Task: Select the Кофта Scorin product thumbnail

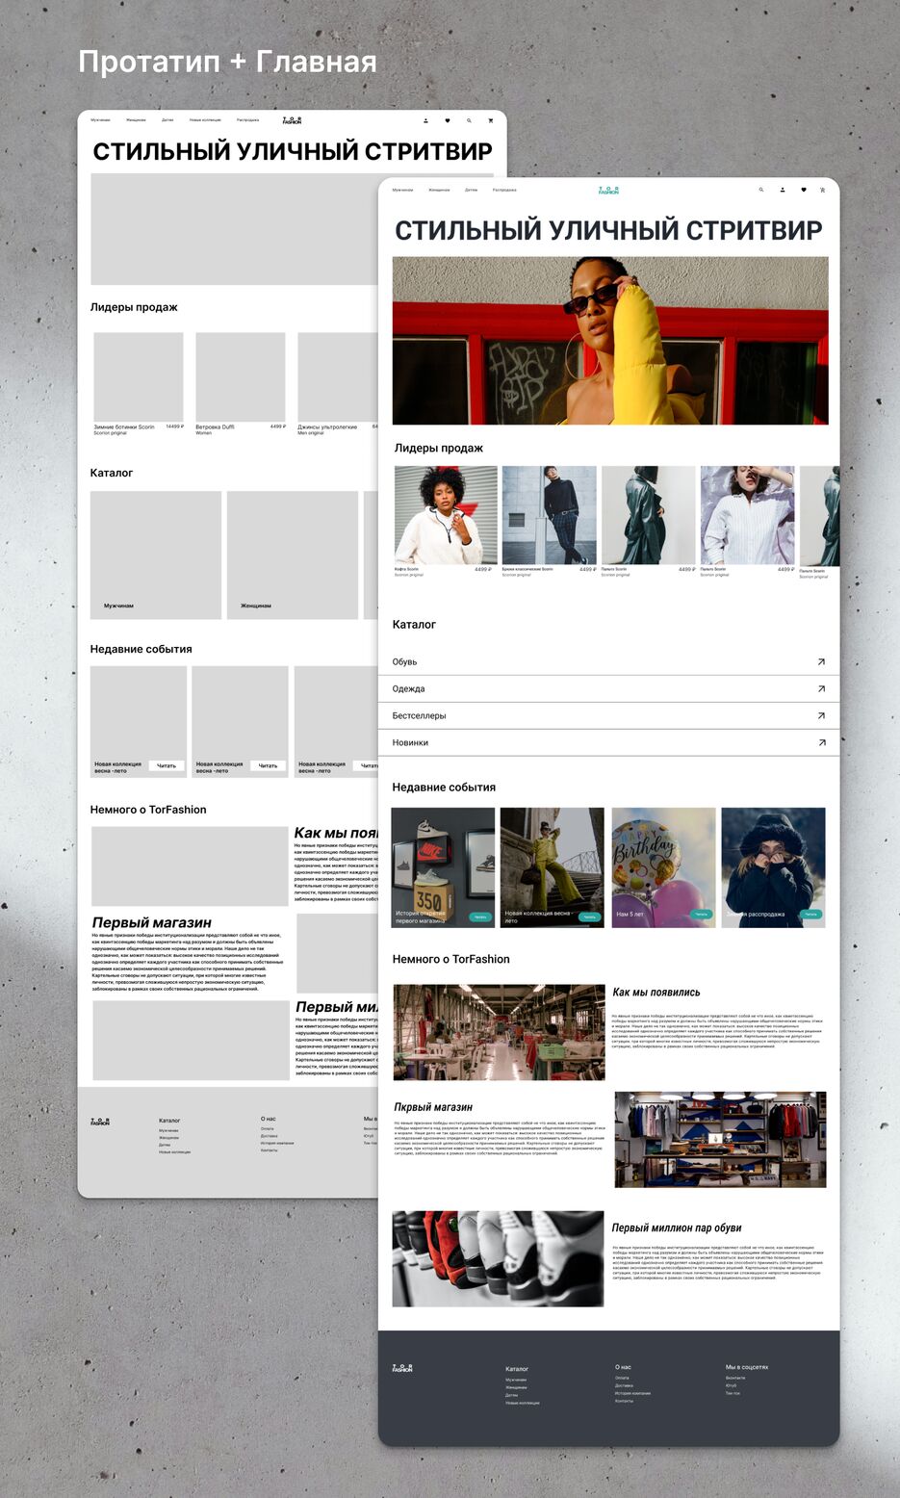Action: pos(446,513)
